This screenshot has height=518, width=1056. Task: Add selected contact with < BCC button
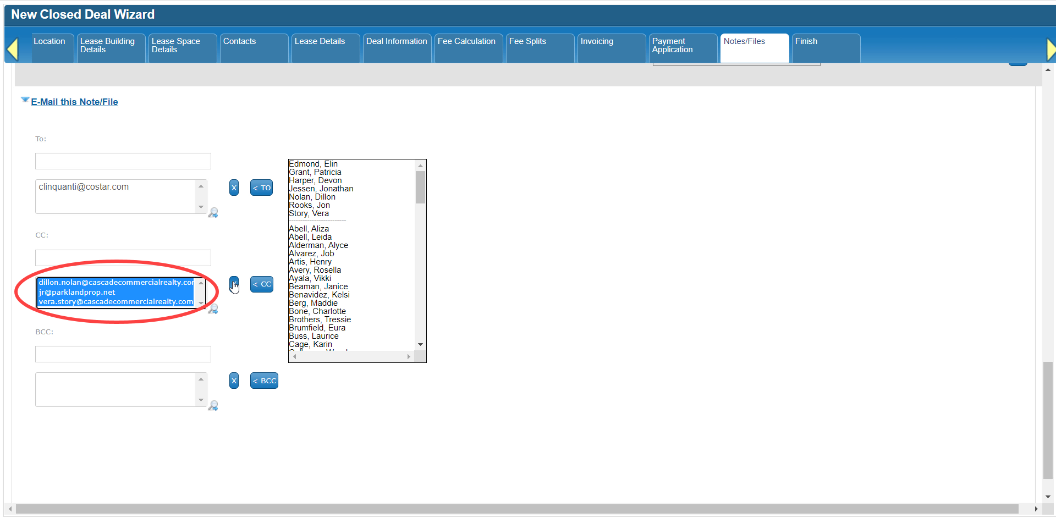click(264, 381)
